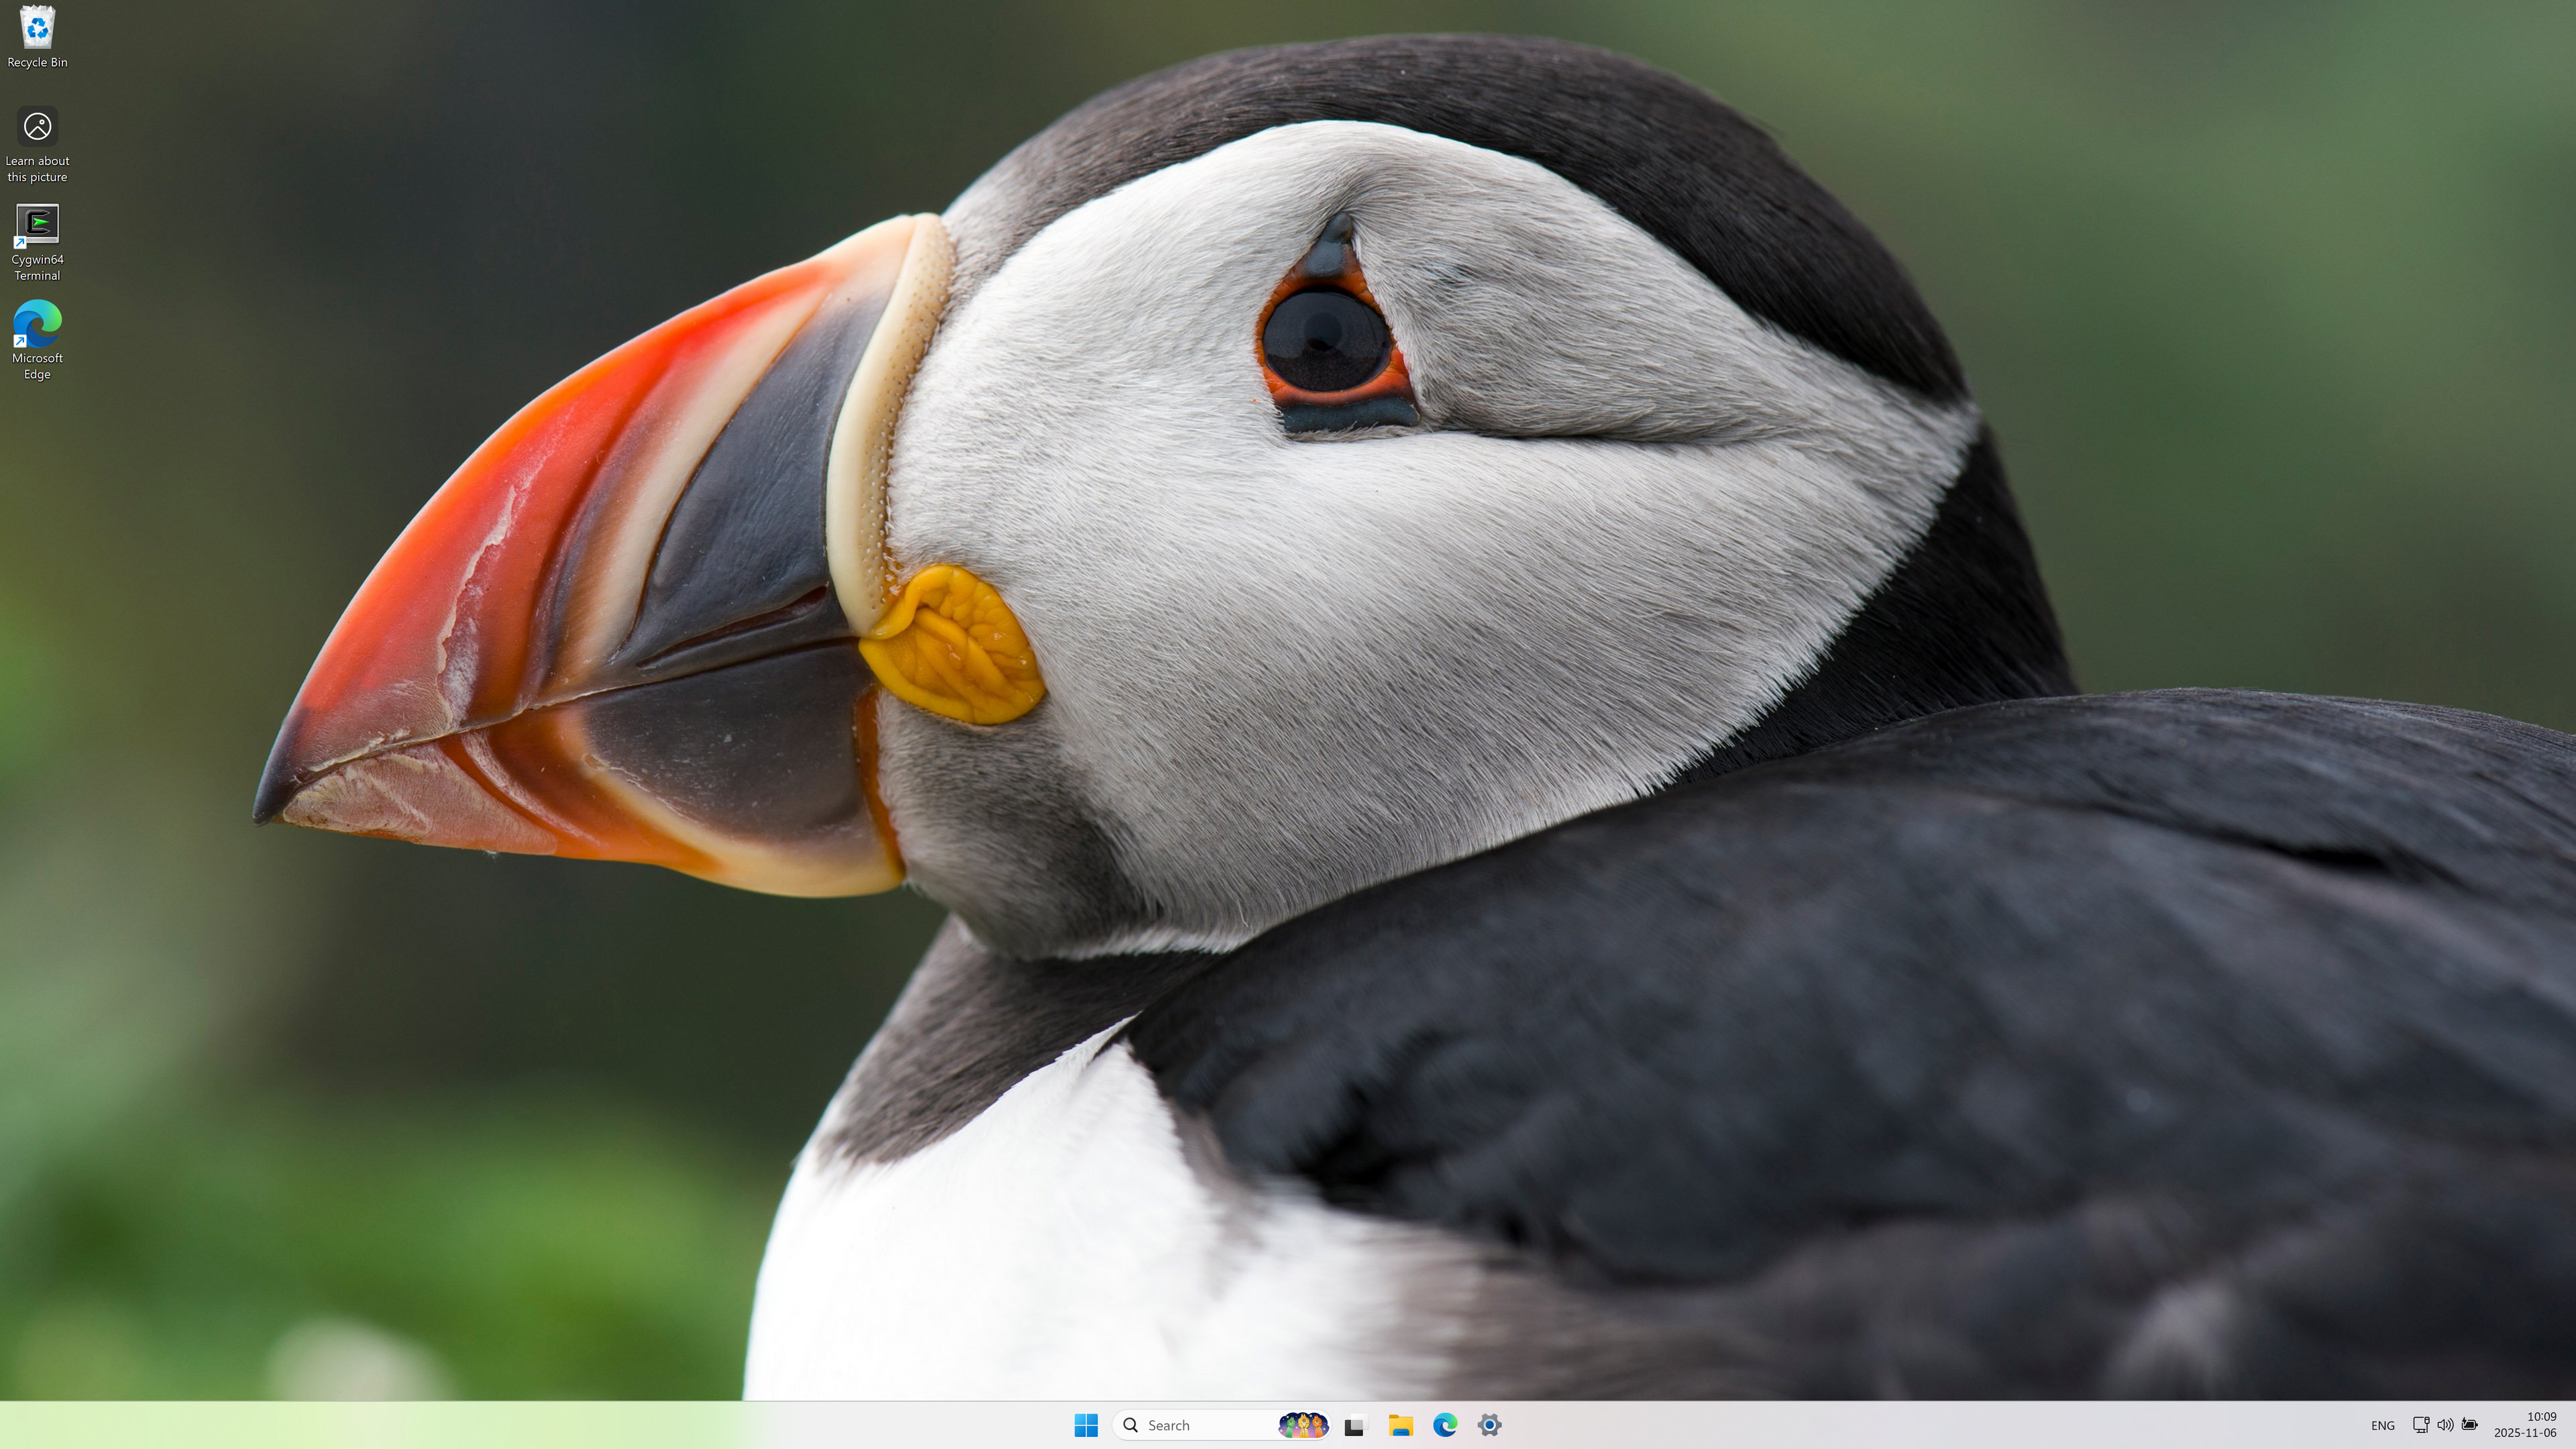Image resolution: width=2576 pixels, height=1449 pixels.
Task: Open File Explorer from the taskbar
Action: tap(1400, 1425)
